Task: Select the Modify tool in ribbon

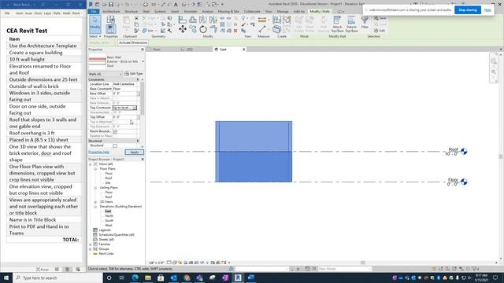Action: coord(94,24)
